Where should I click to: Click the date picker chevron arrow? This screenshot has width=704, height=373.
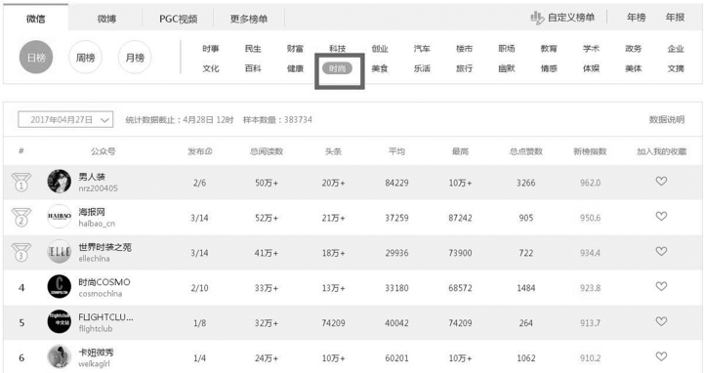(104, 120)
